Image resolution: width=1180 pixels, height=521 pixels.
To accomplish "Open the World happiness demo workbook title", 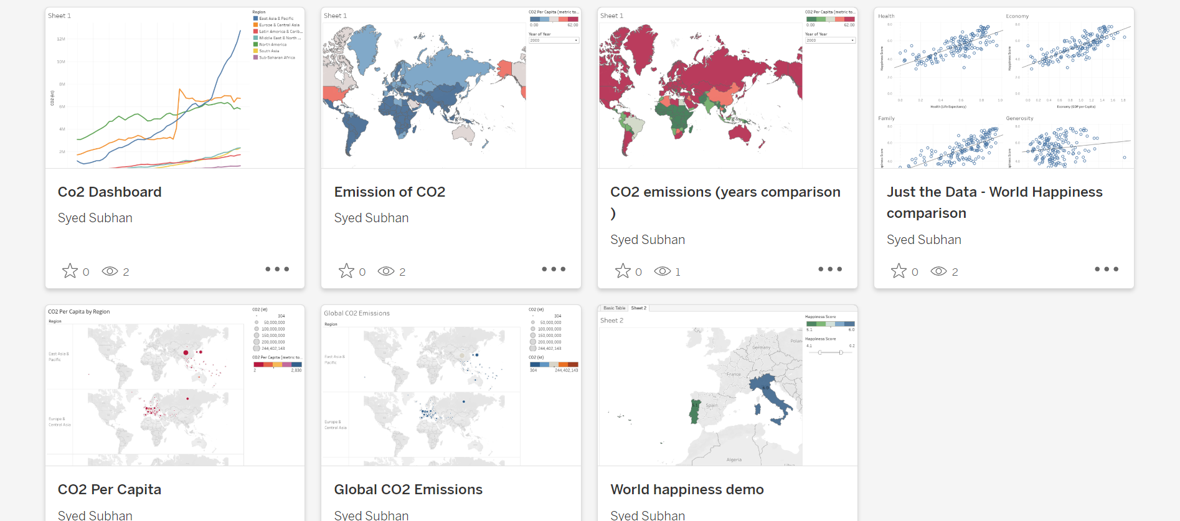I will pyautogui.click(x=687, y=489).
